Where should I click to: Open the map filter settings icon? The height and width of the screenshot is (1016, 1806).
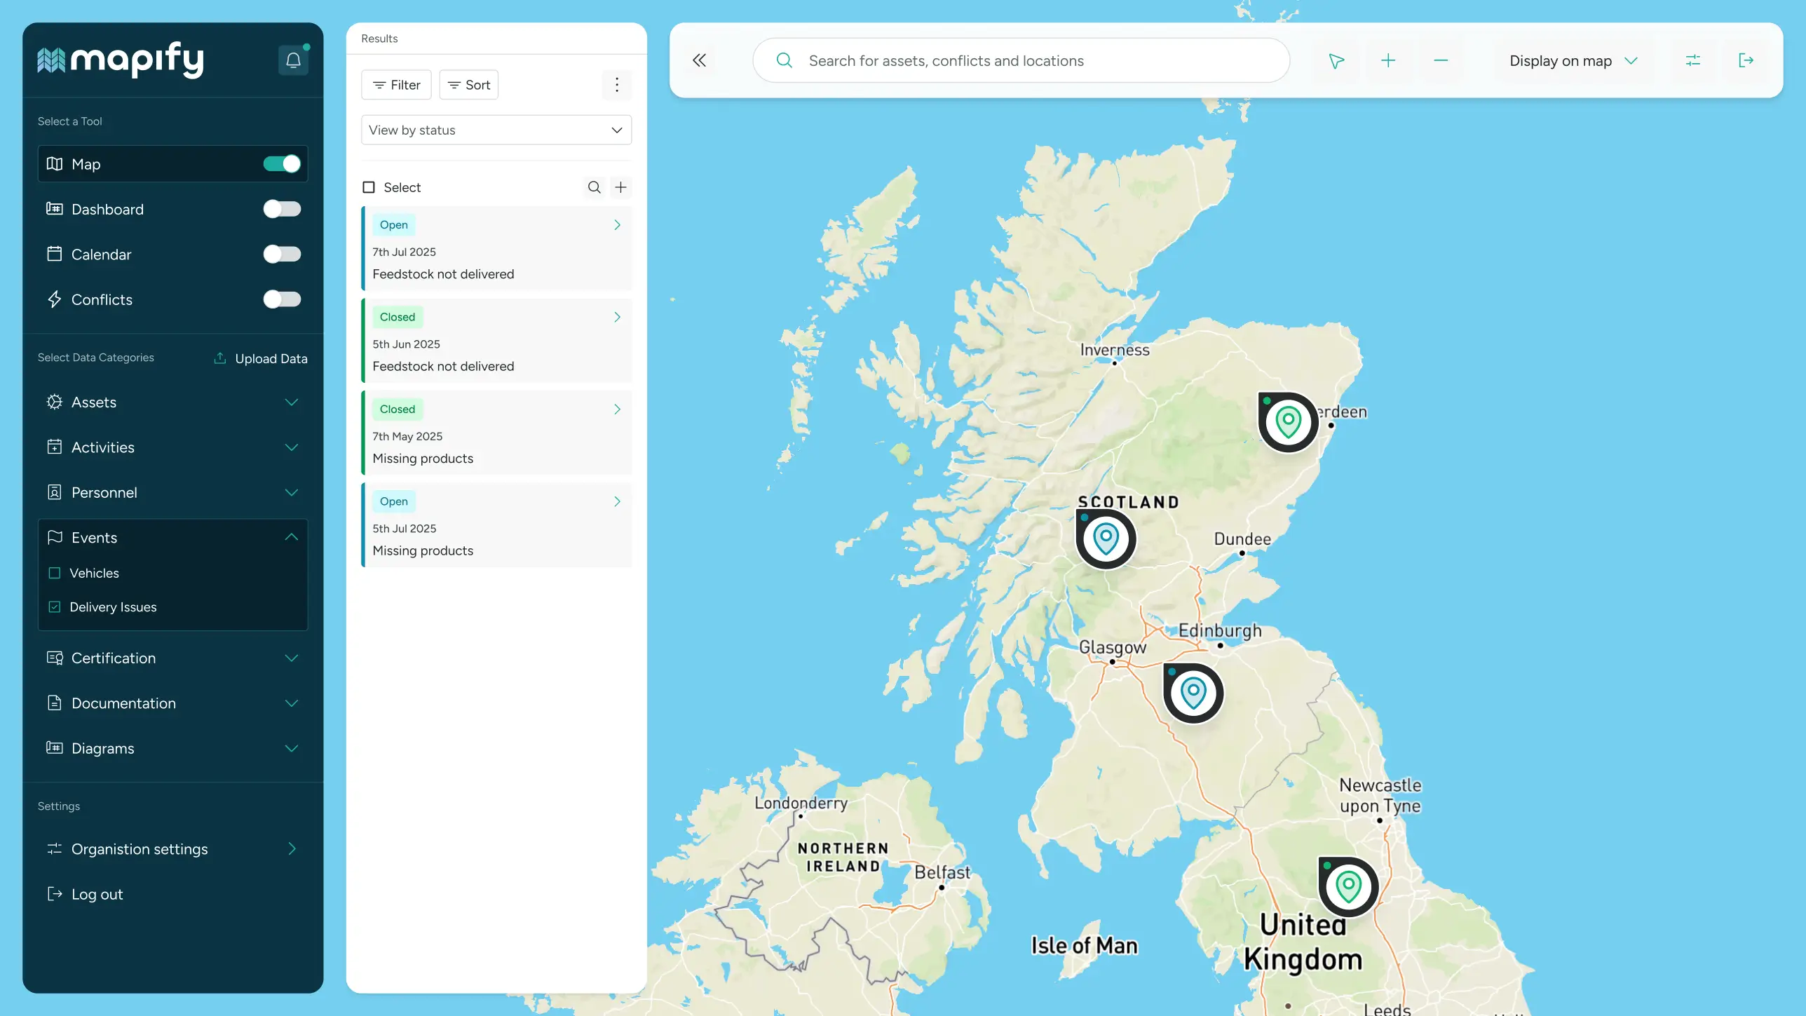(x=1693, y=60)
